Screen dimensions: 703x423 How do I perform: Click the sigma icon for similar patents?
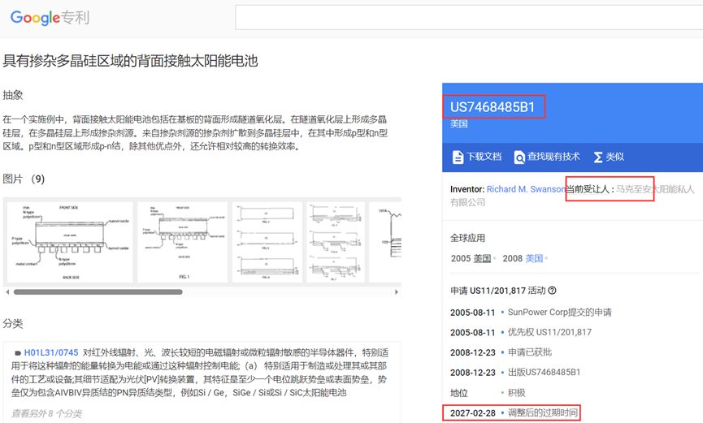click(598, 157)
